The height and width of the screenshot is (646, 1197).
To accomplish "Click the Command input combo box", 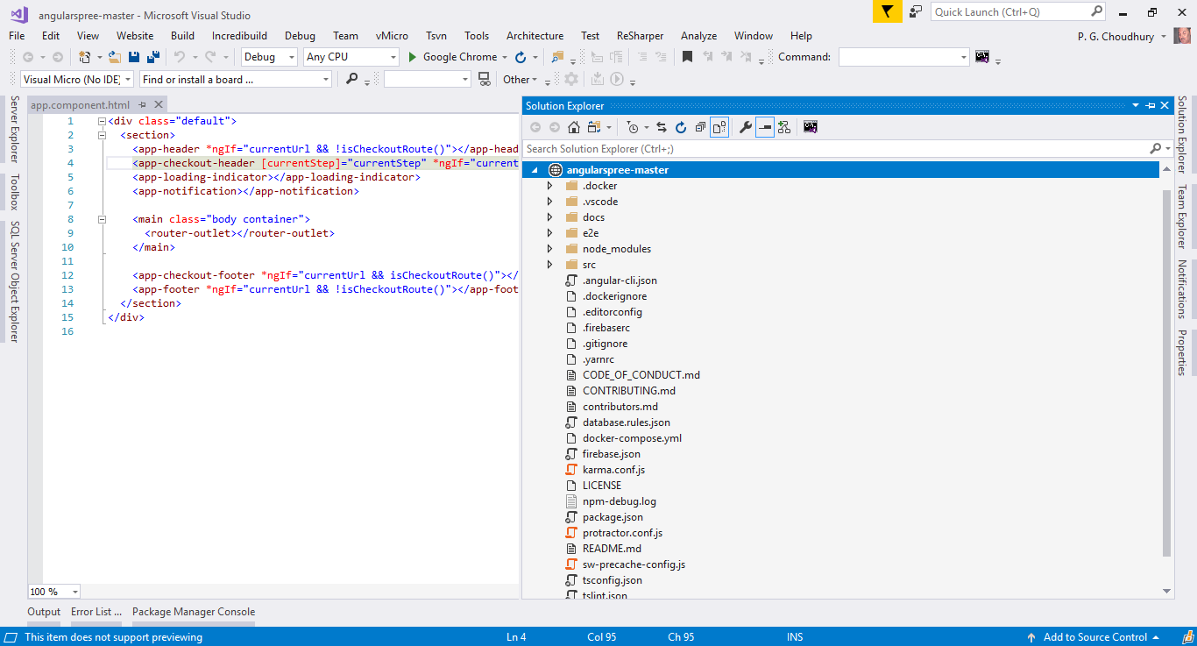I will [903, 57].
